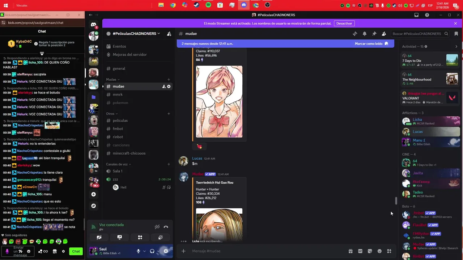Open GIF picker in message bar

[360, 251]
